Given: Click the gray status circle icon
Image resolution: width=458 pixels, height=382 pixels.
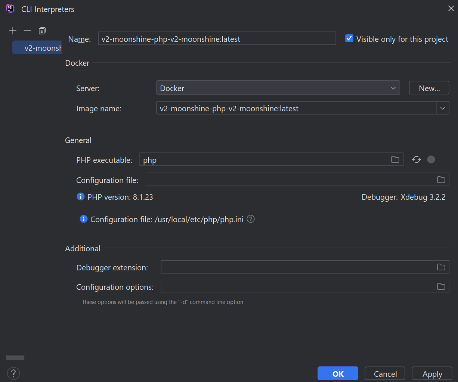Looking at the screenshot, I should point(431,160).
